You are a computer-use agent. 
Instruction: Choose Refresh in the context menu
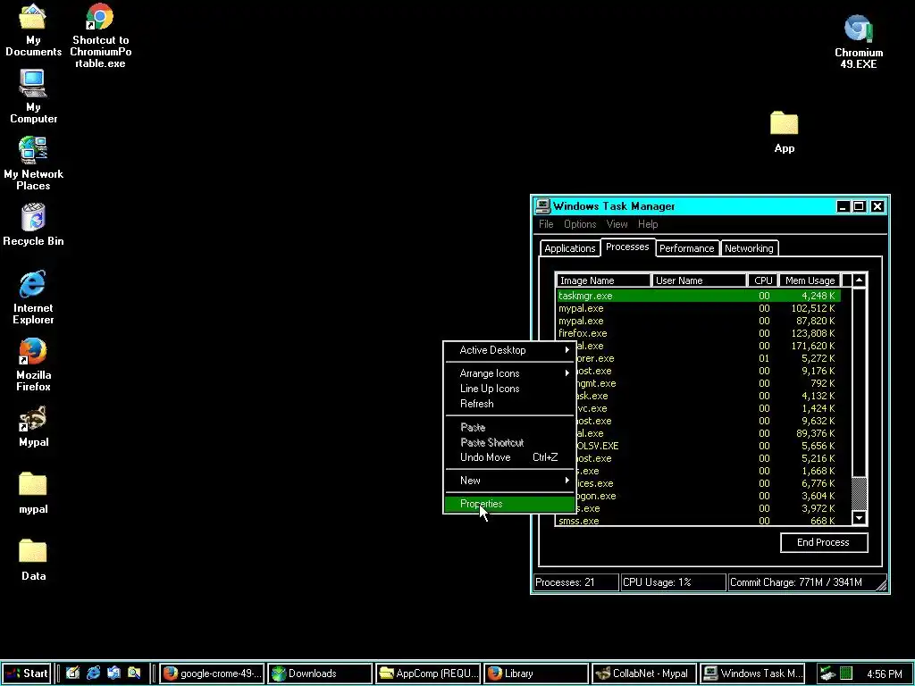coord(509,404)
